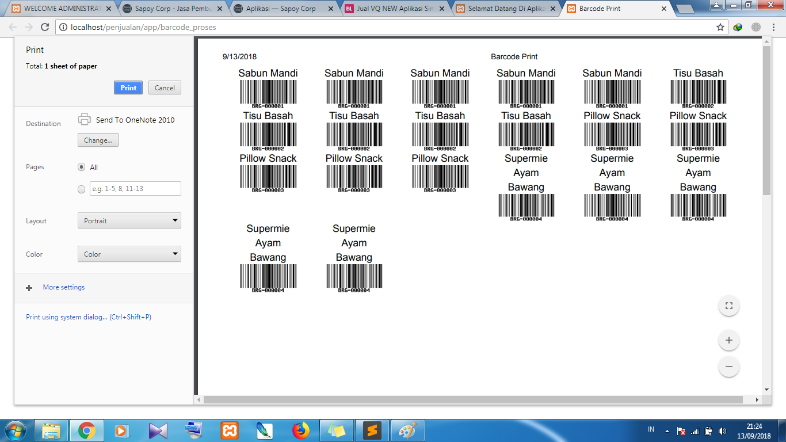Click the blue Print button

tap(128, 87)
